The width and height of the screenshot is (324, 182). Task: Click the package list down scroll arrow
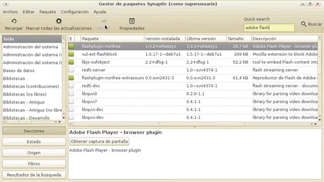pos(319,120)
